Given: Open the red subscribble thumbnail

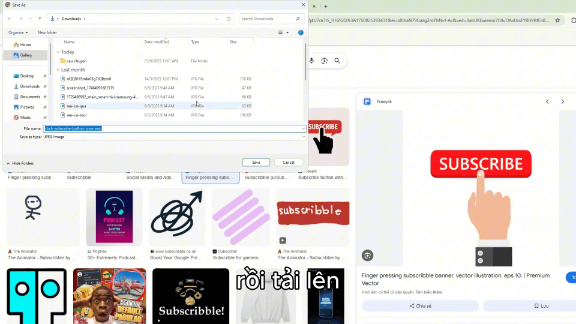Looking at the screenshot, I should point(313,217).
